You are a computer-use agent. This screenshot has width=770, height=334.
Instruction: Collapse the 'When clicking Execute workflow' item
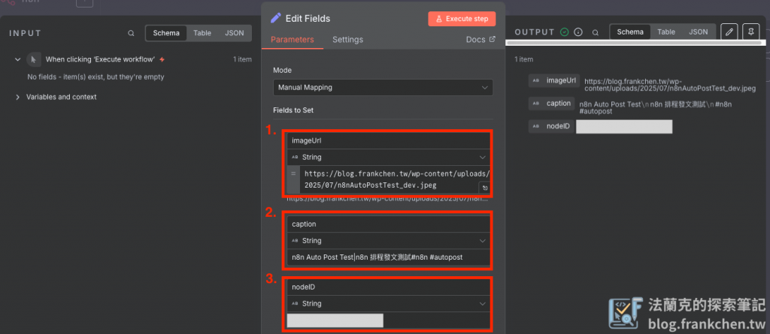(18, 59)
